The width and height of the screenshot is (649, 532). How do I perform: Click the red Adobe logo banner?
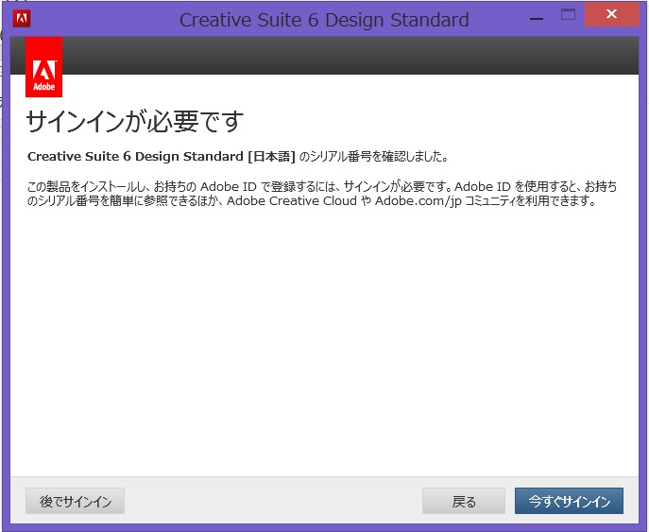(43, 67)
